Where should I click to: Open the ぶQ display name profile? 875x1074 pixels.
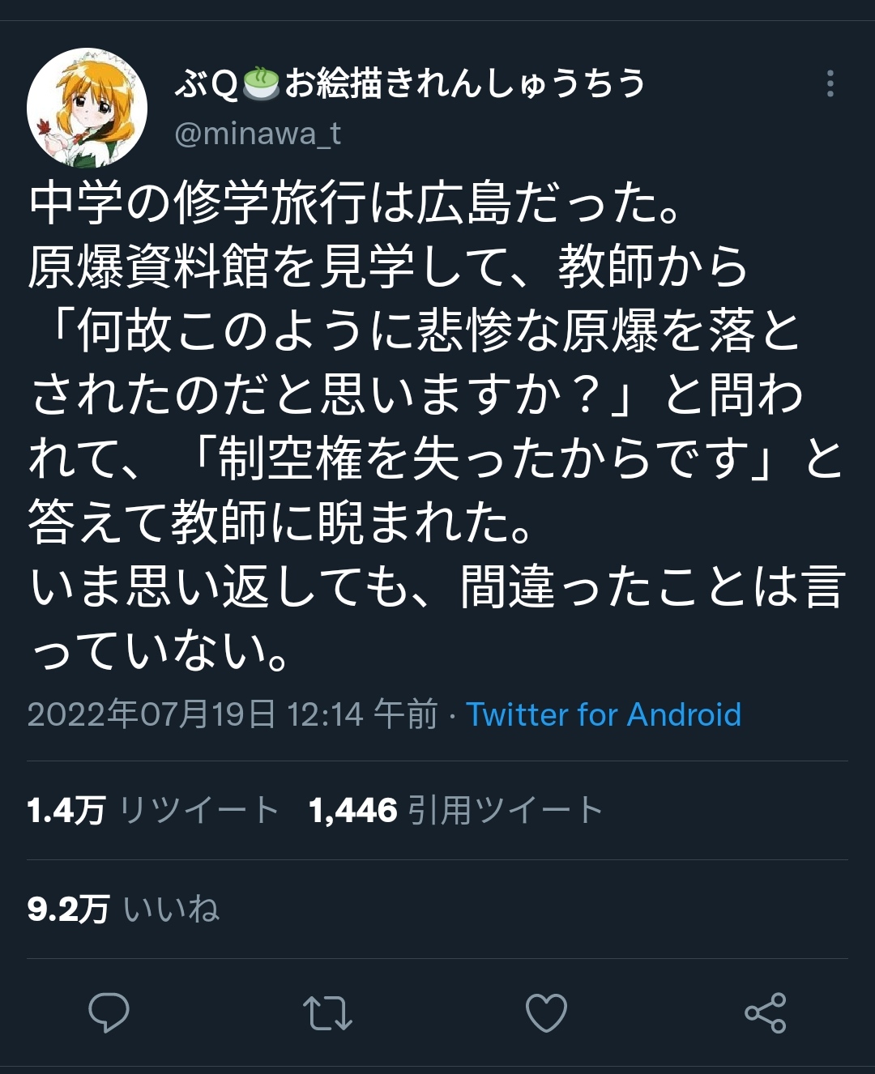(x=410, y=83)
